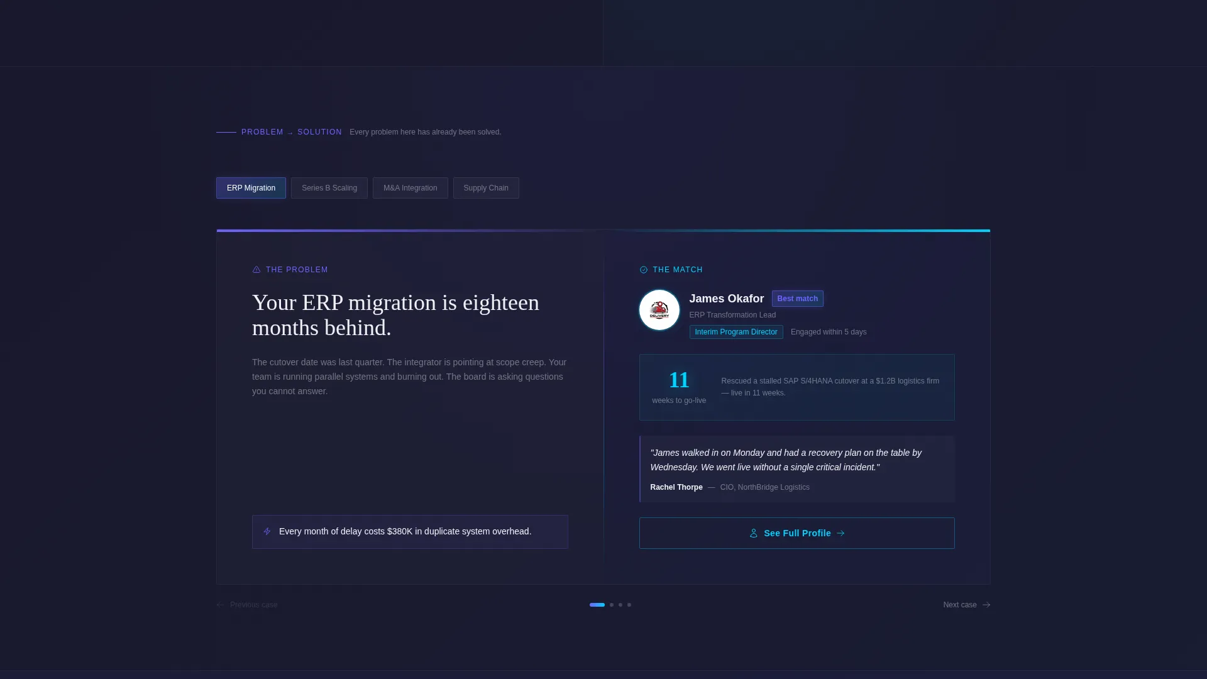
Task: Click Every problem here has already been solved
Action: point(426,132)
